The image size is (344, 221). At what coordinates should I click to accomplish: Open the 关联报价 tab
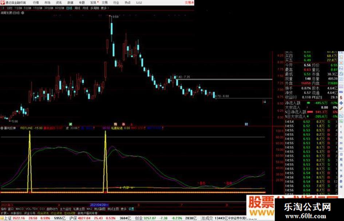coord(16,213)
